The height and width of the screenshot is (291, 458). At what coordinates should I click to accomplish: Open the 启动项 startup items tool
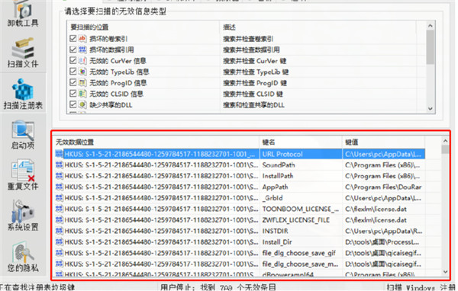pos(23,135)
